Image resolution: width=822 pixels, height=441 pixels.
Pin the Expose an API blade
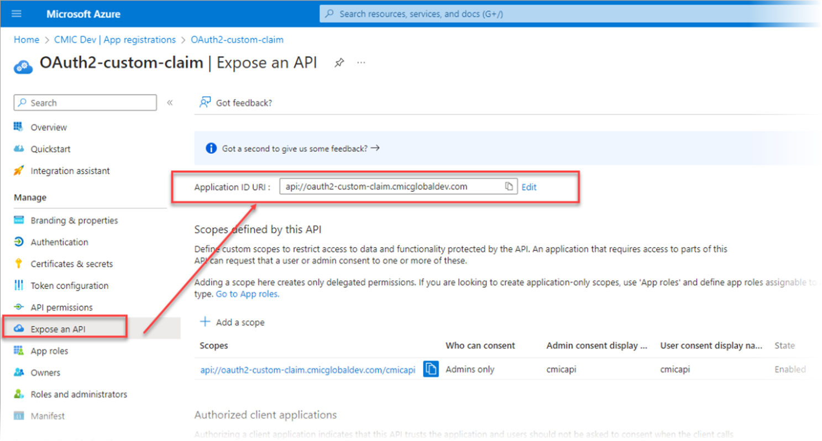click(x=339, y=63)
